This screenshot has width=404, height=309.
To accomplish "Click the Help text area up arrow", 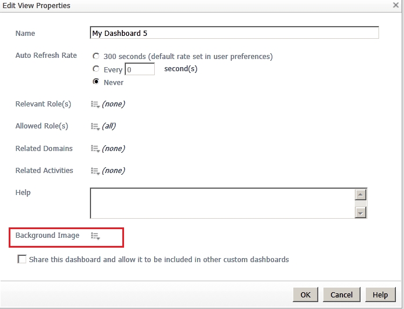I will pos(361,195).
